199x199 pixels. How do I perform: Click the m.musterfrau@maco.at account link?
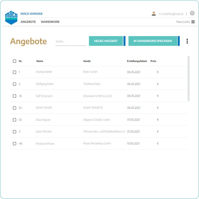[x=171, y=14]
